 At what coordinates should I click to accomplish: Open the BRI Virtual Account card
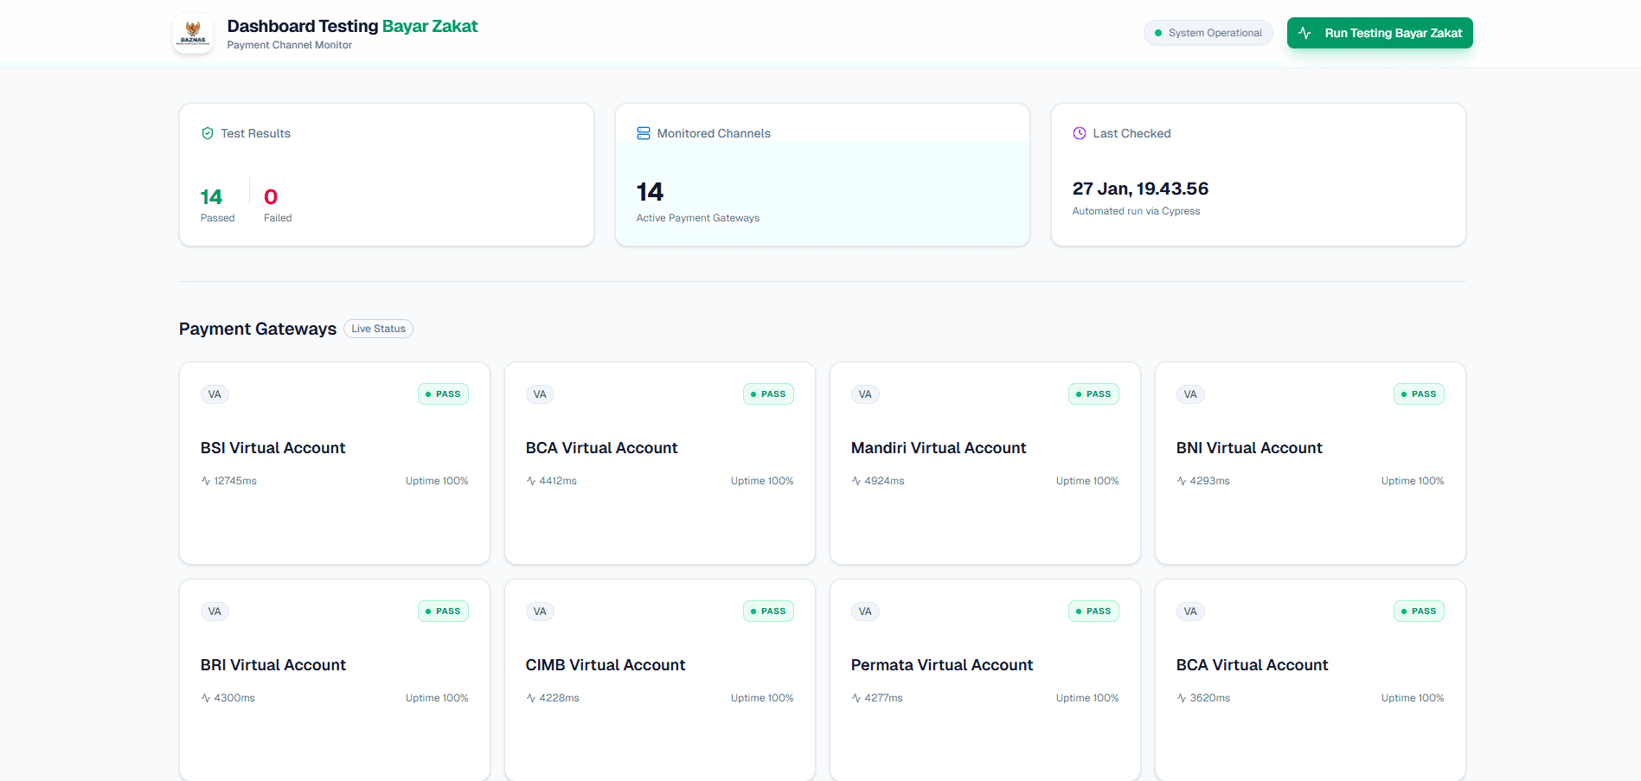[x=334, y=679]
